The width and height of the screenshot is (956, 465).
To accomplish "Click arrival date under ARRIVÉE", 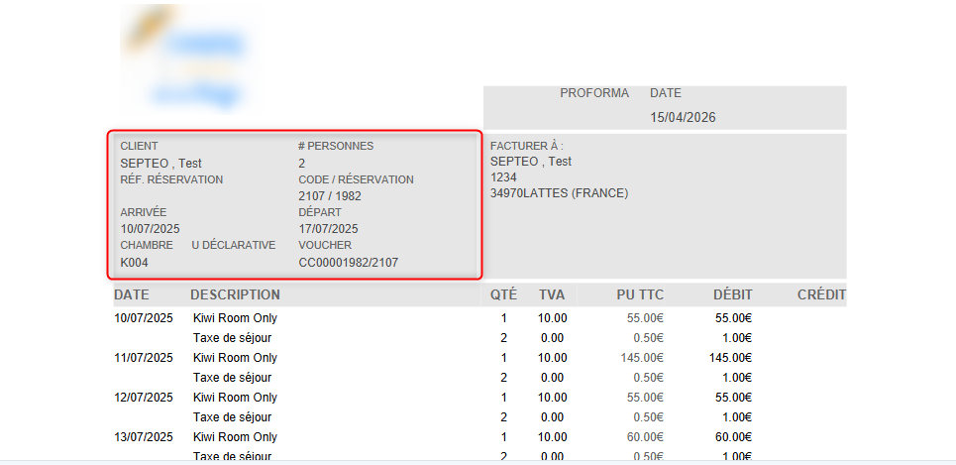I will click(x=150, y=229).
